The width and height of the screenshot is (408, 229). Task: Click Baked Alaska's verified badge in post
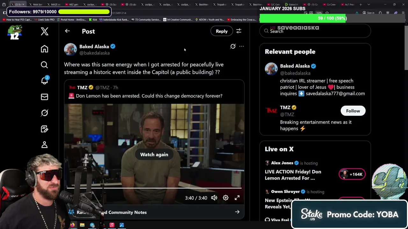pos(113,46)
